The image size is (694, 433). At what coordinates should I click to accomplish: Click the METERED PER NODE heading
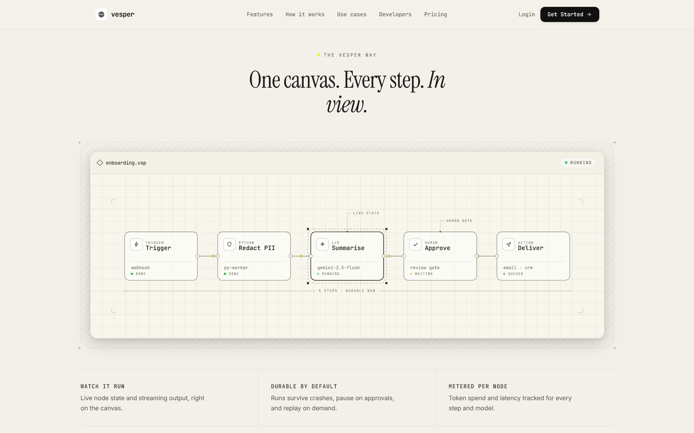pos(478,386)
